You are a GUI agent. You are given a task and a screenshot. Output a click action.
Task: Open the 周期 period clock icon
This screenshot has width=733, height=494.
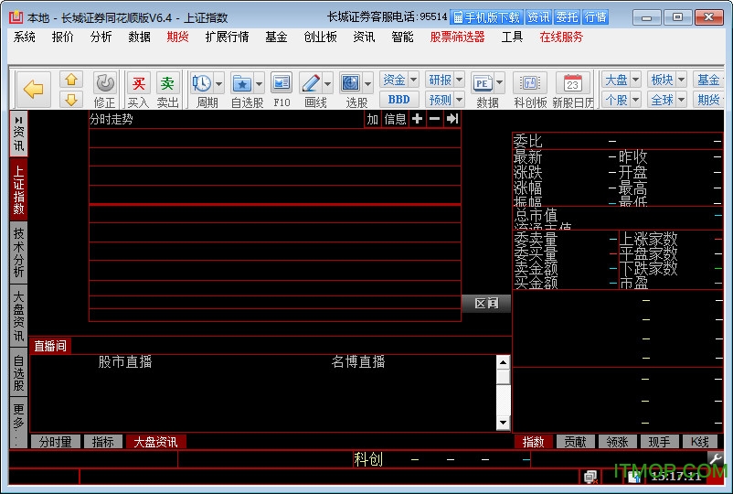point(202,84)
